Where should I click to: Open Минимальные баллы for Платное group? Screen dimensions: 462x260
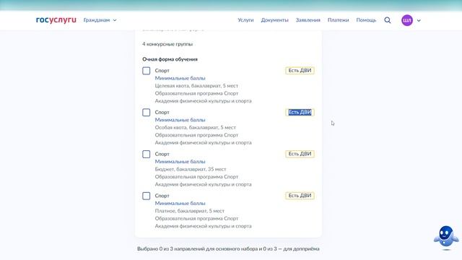coord(180,204)
